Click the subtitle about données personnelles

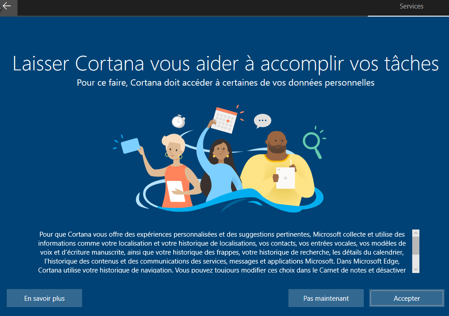[x=226, y=83]
